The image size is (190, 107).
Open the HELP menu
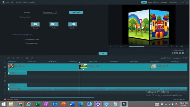coord(25,2)
